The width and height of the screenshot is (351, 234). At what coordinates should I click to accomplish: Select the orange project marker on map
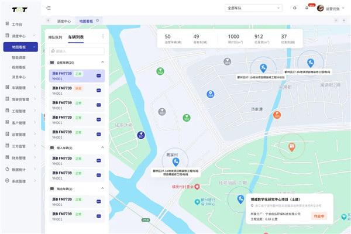tap(291, 145)
